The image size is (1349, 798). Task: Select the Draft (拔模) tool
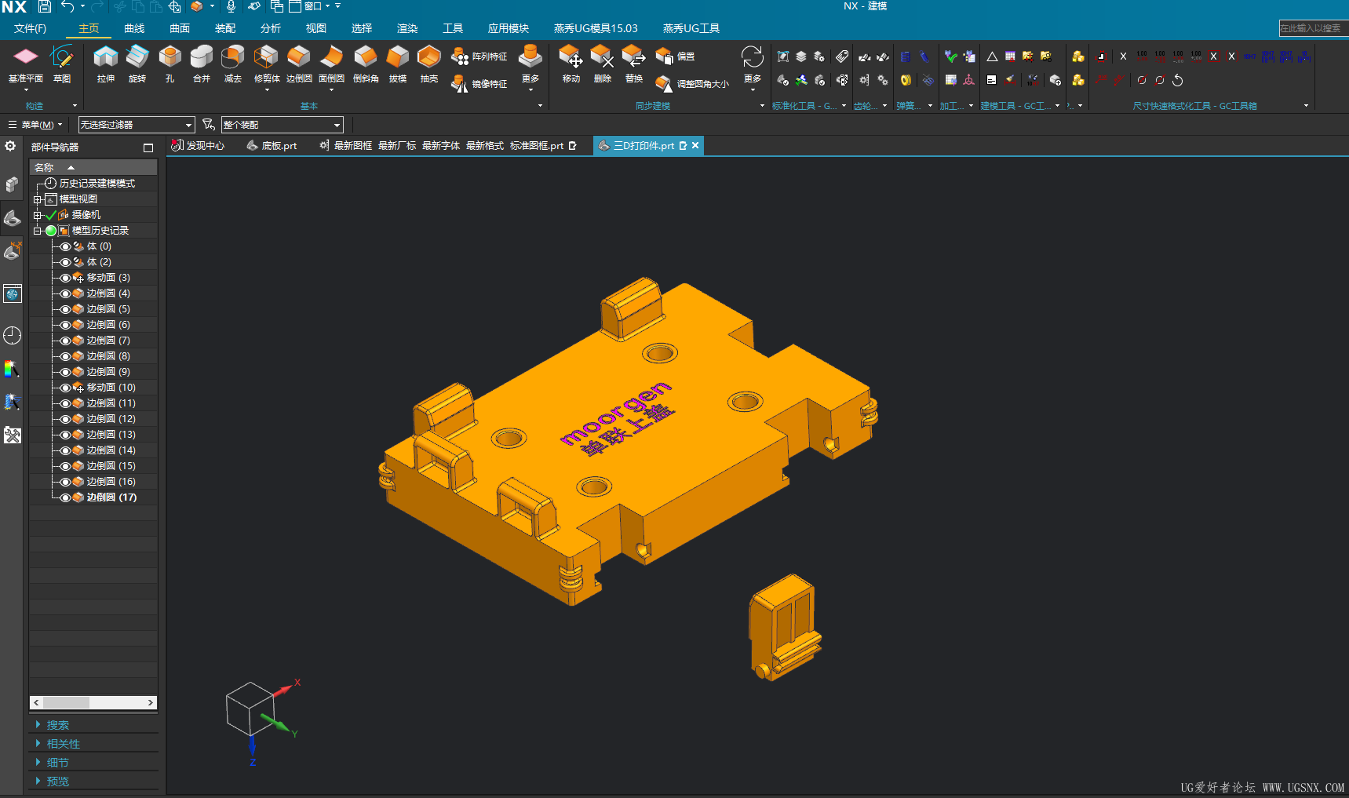(397, 63)
